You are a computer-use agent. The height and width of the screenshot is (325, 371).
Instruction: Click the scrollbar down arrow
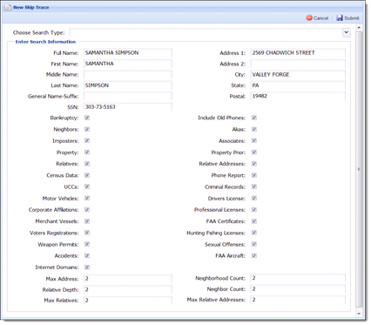pos(359,314)
